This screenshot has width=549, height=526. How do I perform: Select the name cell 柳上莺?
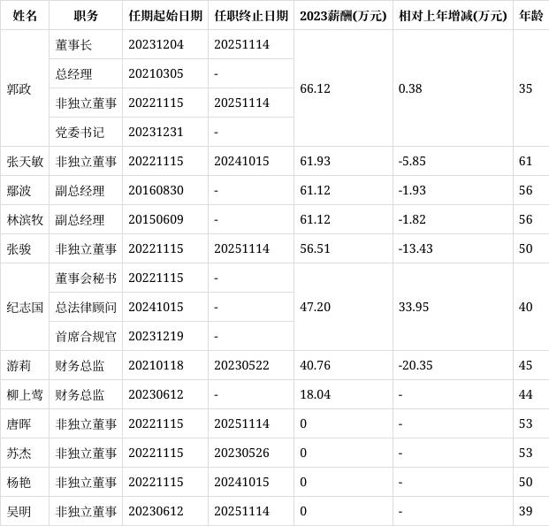tap(24, 394)
